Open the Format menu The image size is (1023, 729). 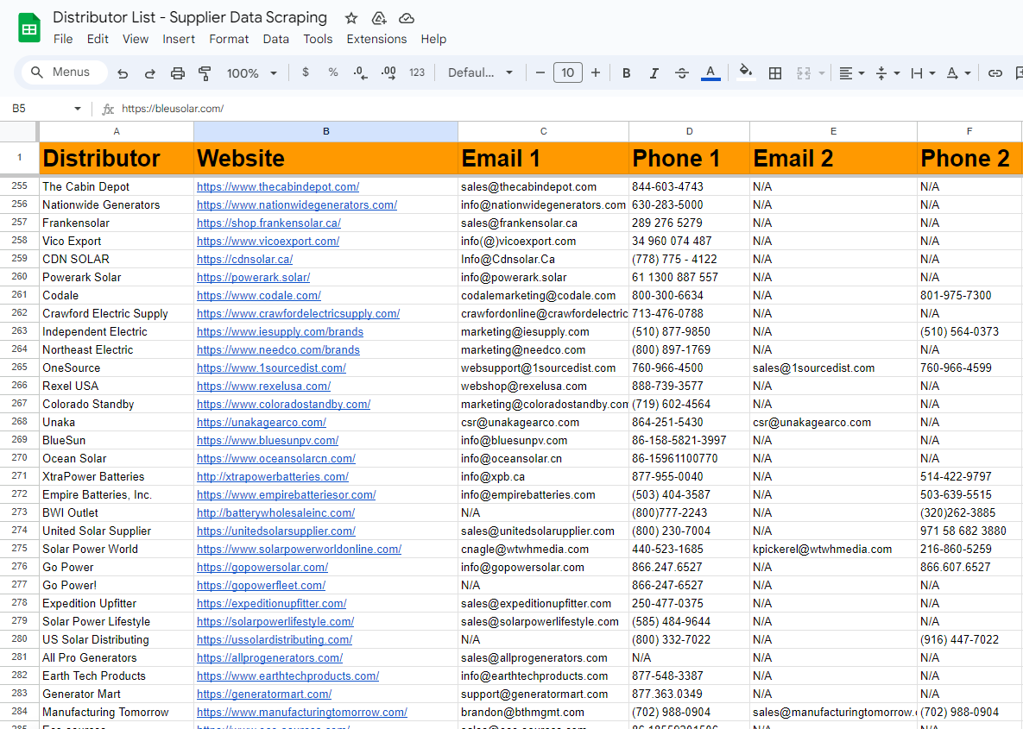click(x=229, y=39)
